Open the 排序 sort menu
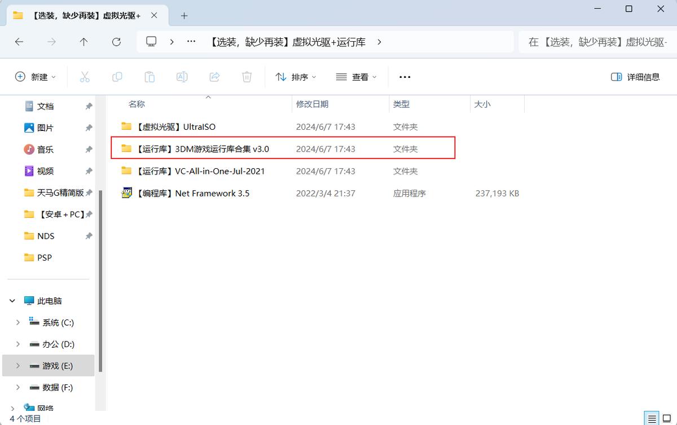The image size is (677, 425). pyautogui.click(x=296, y=77)
